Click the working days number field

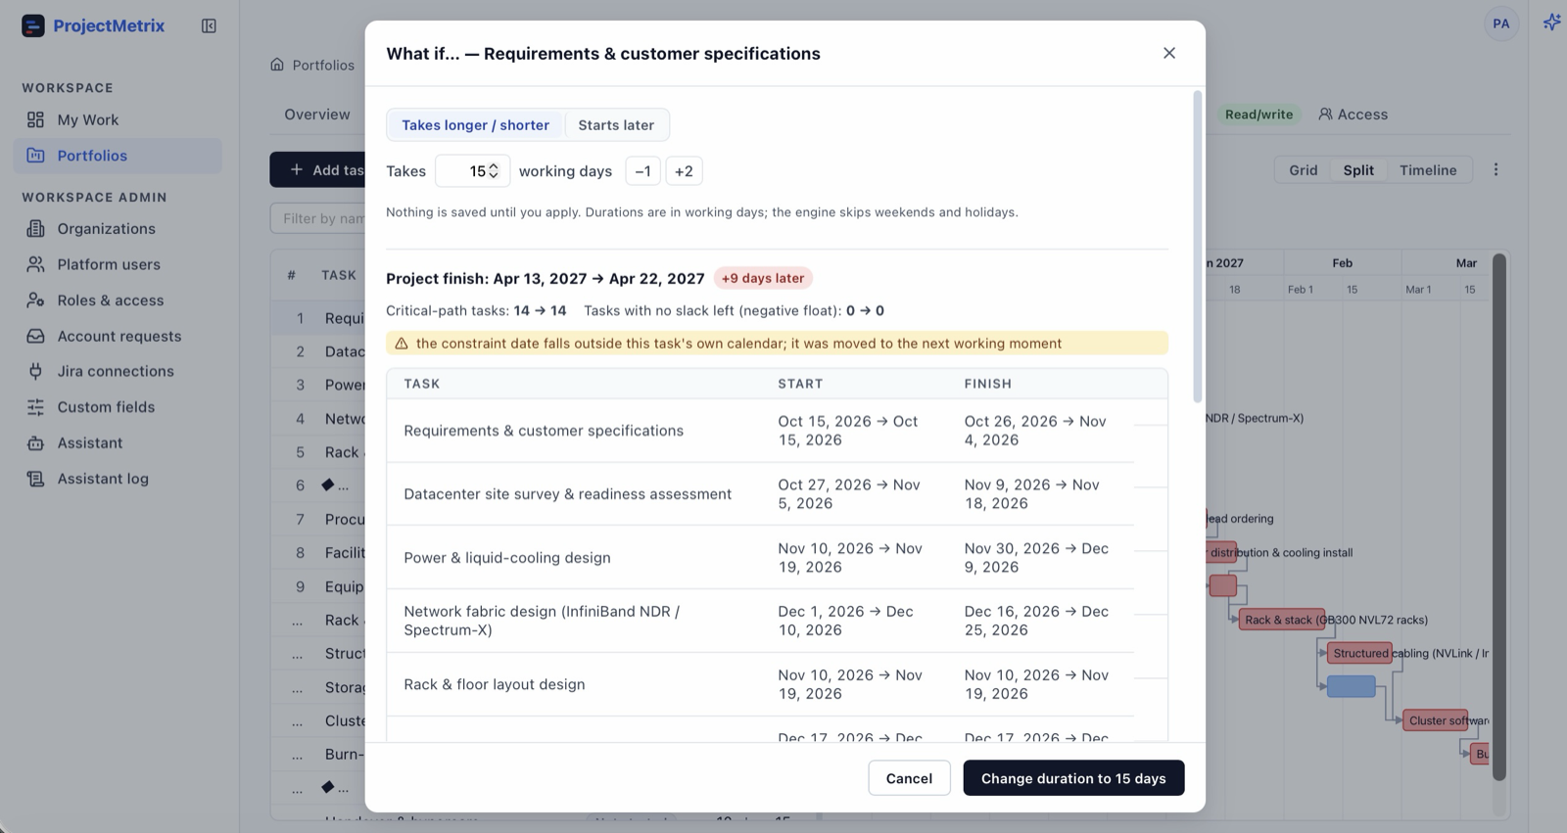472,171
